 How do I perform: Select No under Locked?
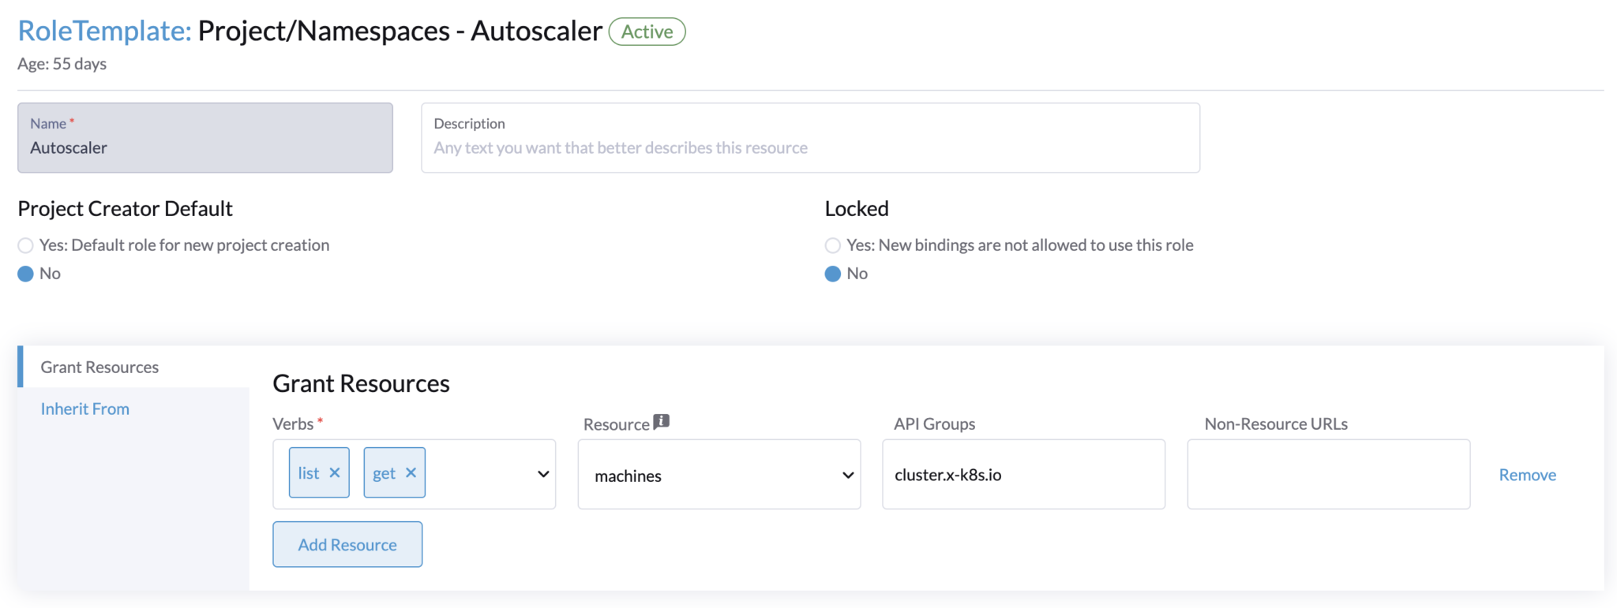click(833, 274)
